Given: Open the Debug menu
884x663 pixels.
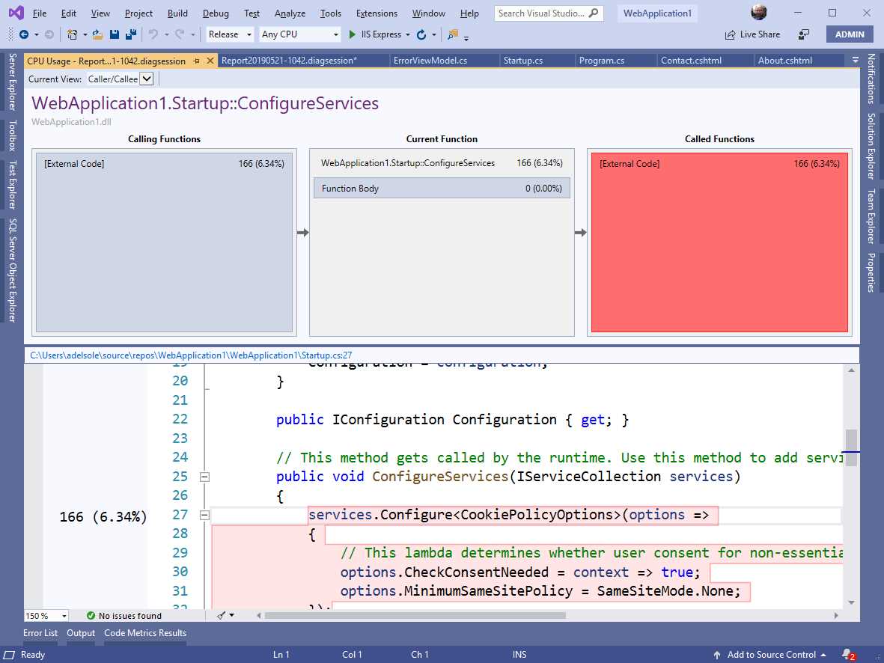Looking at the screenshot, I should (216, 13).
